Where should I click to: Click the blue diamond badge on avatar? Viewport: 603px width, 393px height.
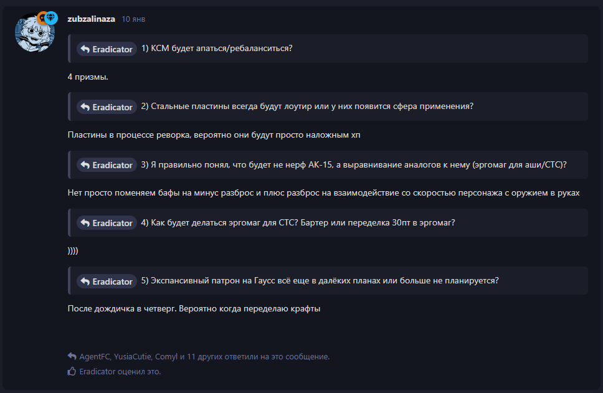pyautogui.click(x=51, y=17)
